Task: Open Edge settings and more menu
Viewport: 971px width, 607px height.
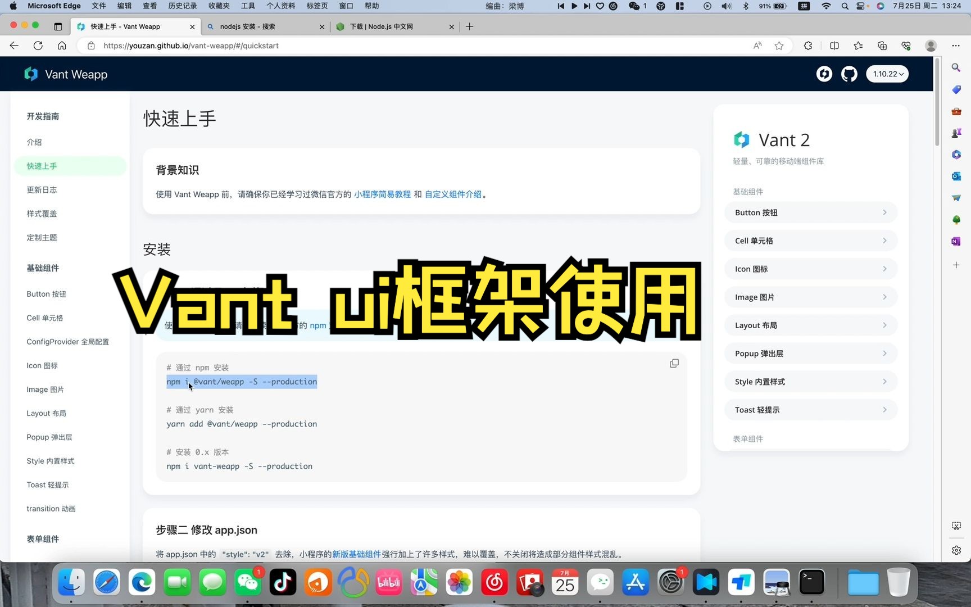Action: point(956,46)
